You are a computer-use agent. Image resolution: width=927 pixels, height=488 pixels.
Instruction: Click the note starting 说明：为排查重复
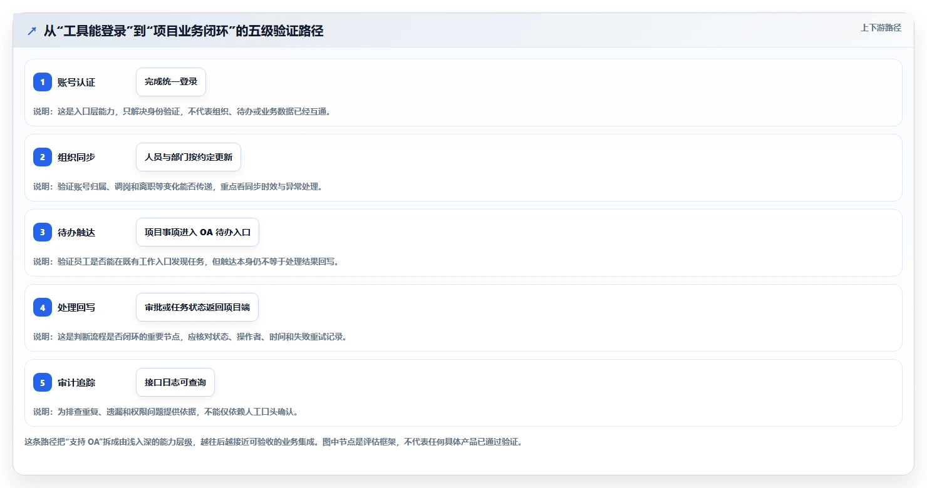point(166,412)
